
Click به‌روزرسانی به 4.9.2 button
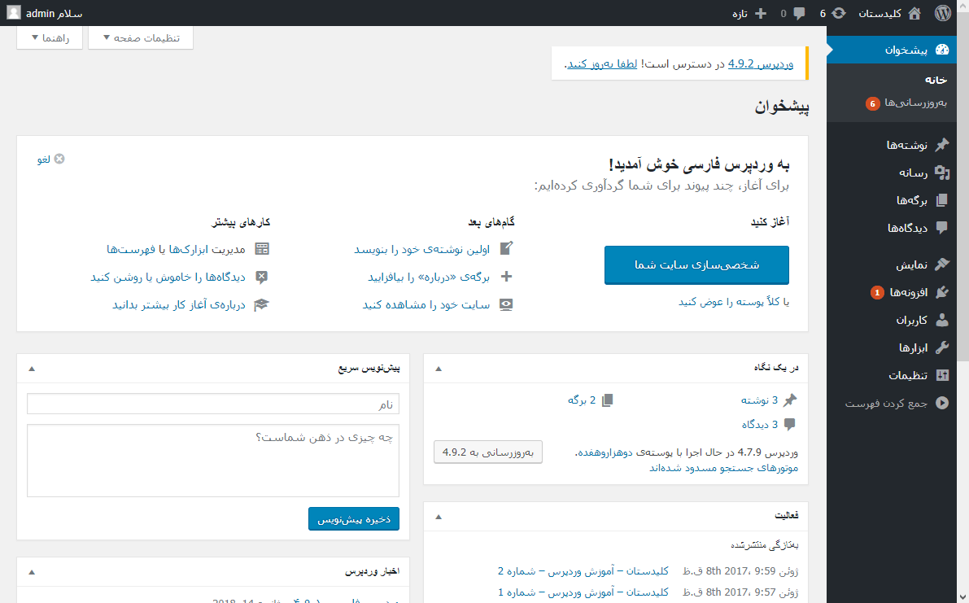[x=487, y=452]
